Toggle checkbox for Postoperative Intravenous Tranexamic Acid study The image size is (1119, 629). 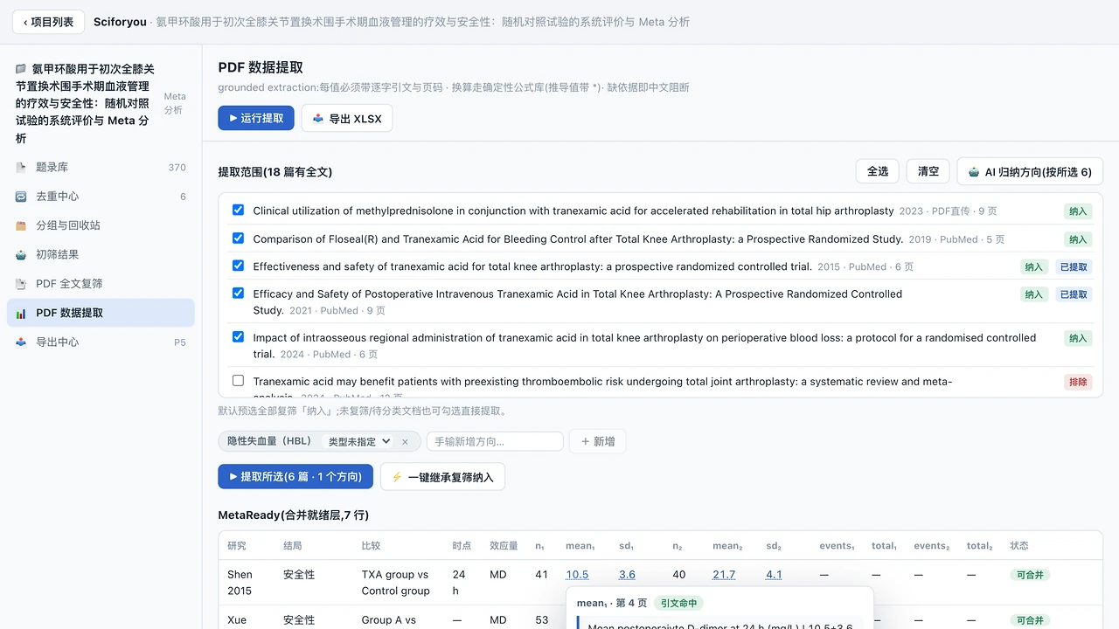tap(238, 293)
